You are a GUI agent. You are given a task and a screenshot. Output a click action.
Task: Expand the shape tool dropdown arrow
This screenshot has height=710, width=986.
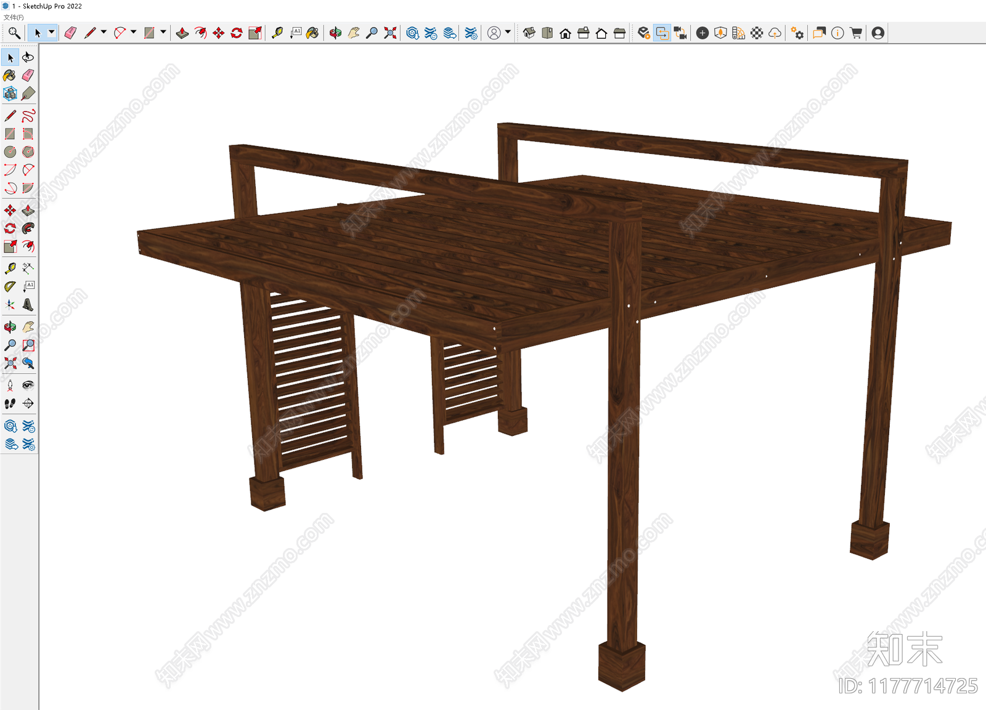[x=163, y=33]
